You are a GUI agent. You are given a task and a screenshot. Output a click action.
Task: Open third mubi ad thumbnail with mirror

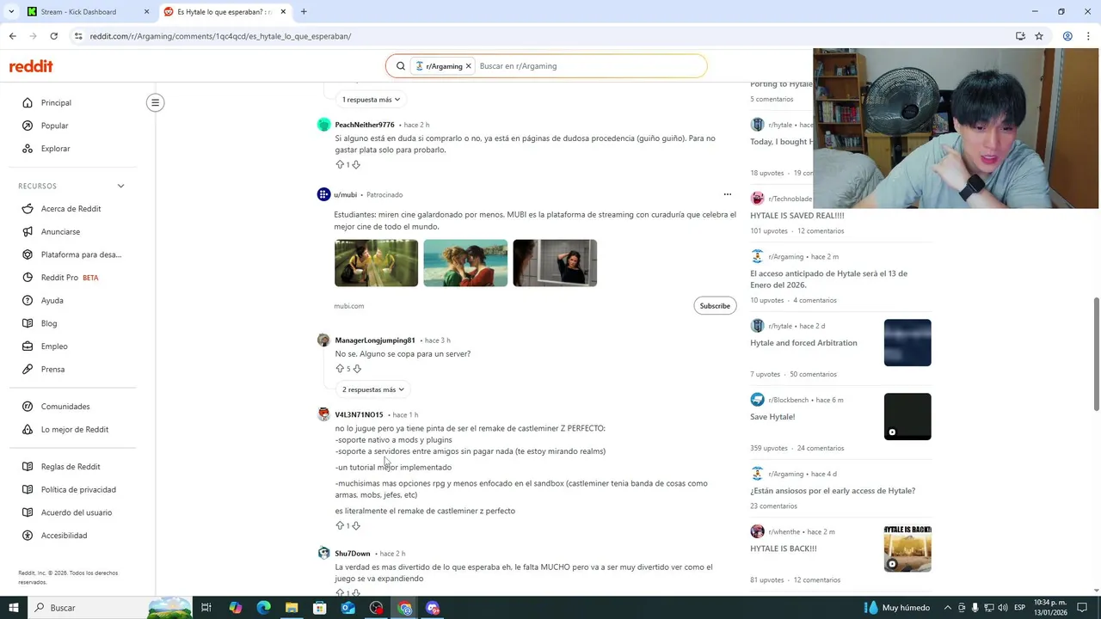pos(555,263)
